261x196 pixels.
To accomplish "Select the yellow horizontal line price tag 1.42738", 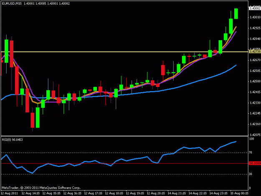I will 255,52.
